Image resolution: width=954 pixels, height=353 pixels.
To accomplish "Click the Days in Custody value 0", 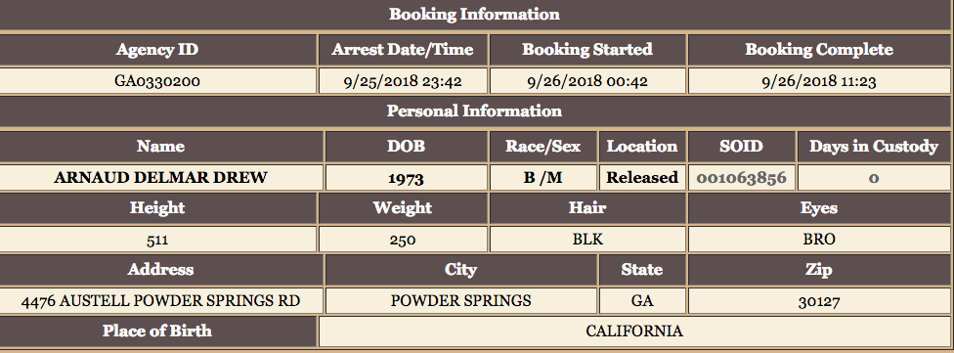I will (874, 178).
